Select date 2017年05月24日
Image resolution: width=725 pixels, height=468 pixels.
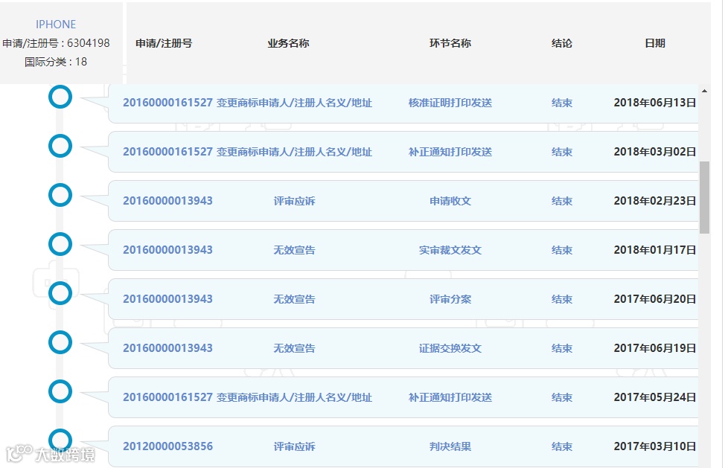click(x=655, y=397)
